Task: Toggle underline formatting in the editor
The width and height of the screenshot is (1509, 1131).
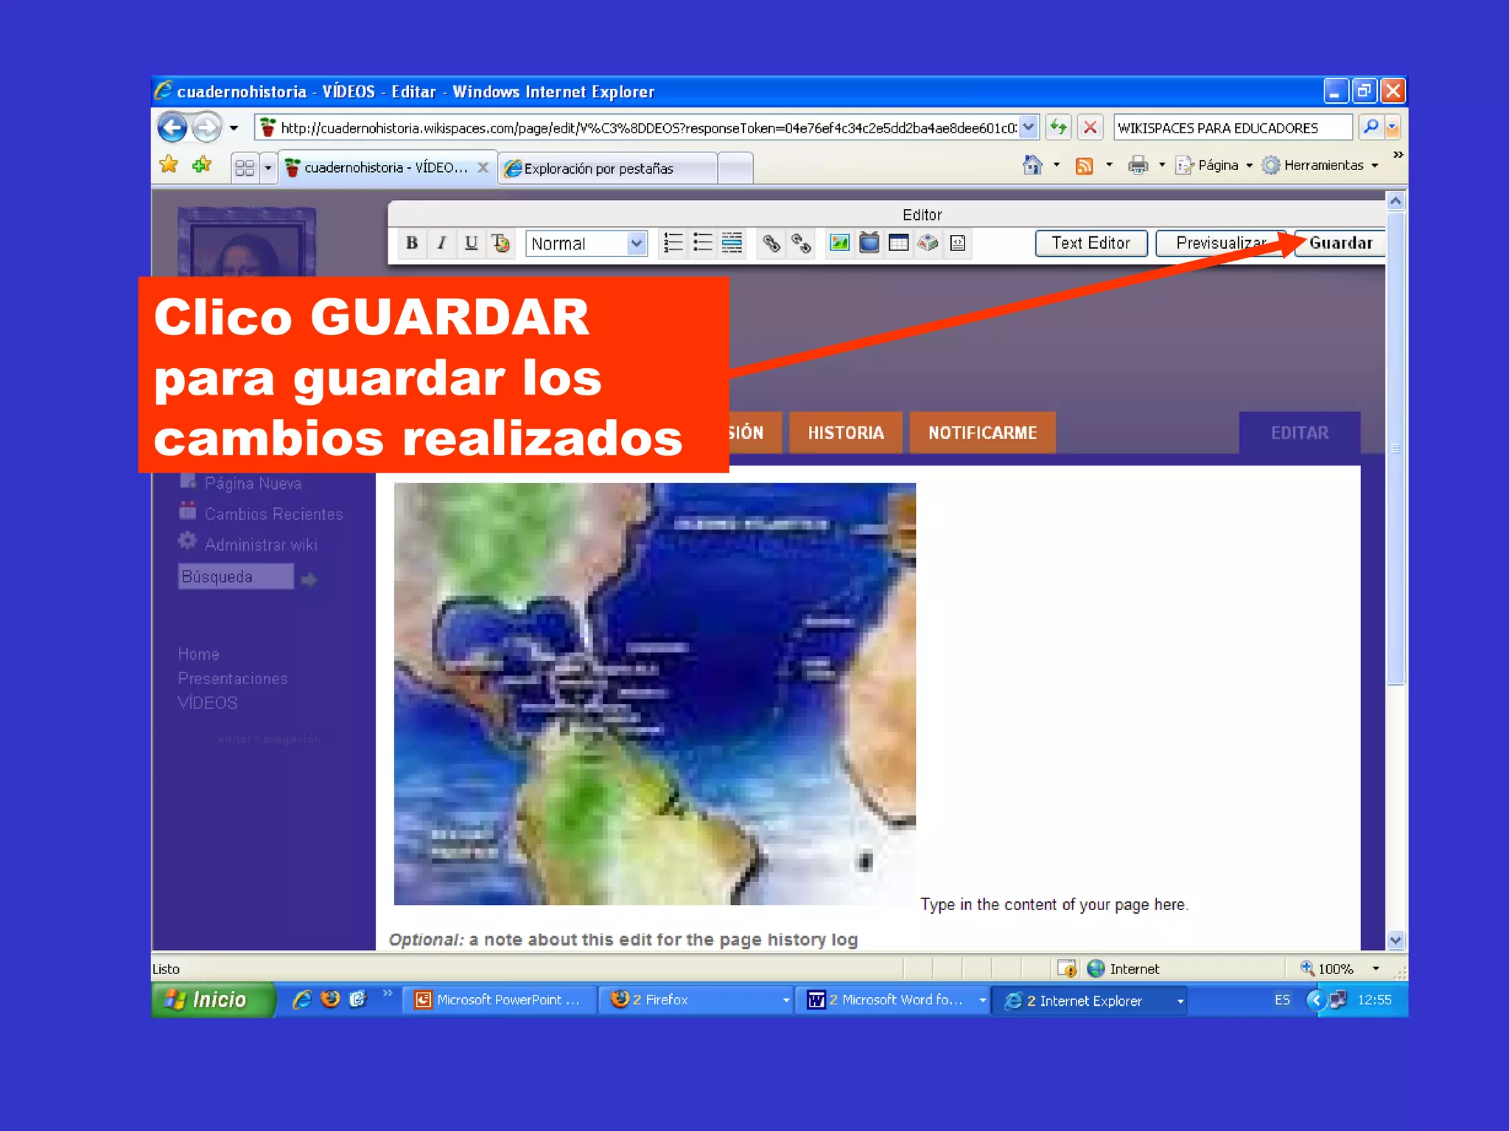Action: pos(472,243)
